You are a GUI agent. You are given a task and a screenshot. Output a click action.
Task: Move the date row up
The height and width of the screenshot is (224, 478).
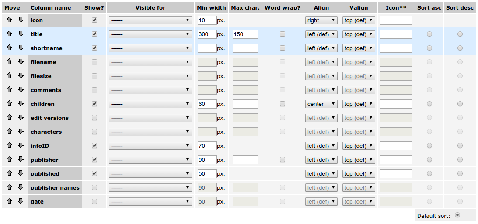(10, 201)
